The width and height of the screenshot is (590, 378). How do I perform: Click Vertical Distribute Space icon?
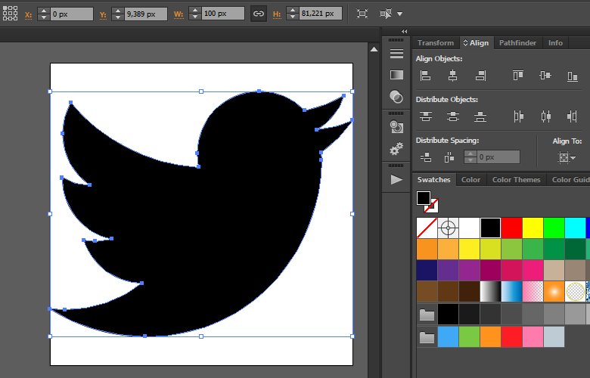[426, 156]
